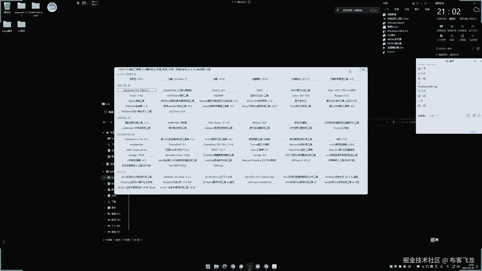Launch PhpStorm 2022.3.2 from the app list
Viewport: 482px width, 271px height.
tap(397, 31)
